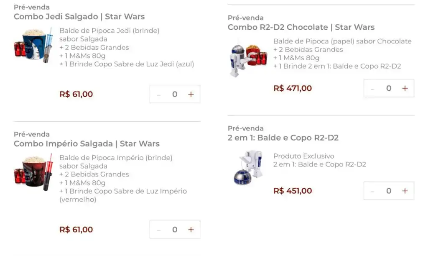This screenshot has height=256, width=428.
Task: Open Combo Império Salgada | Star Wars title
Action: tap(87, 144)
